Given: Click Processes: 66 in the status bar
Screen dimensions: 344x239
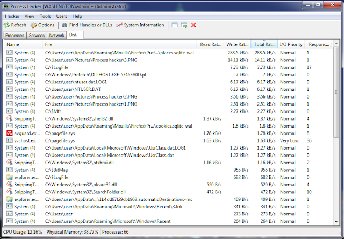Looking at the screenshot, I should point(115,232).
